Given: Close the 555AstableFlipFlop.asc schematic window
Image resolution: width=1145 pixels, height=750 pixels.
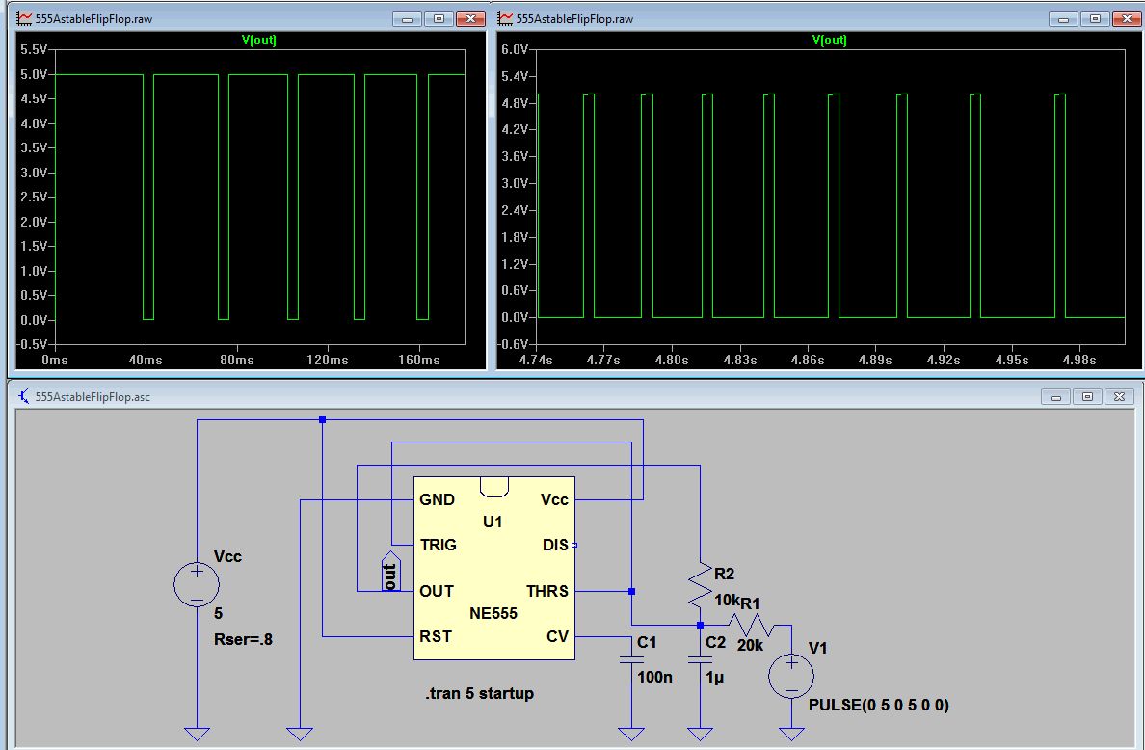Looking at the screenshot, I should (x=1118, y=396).
